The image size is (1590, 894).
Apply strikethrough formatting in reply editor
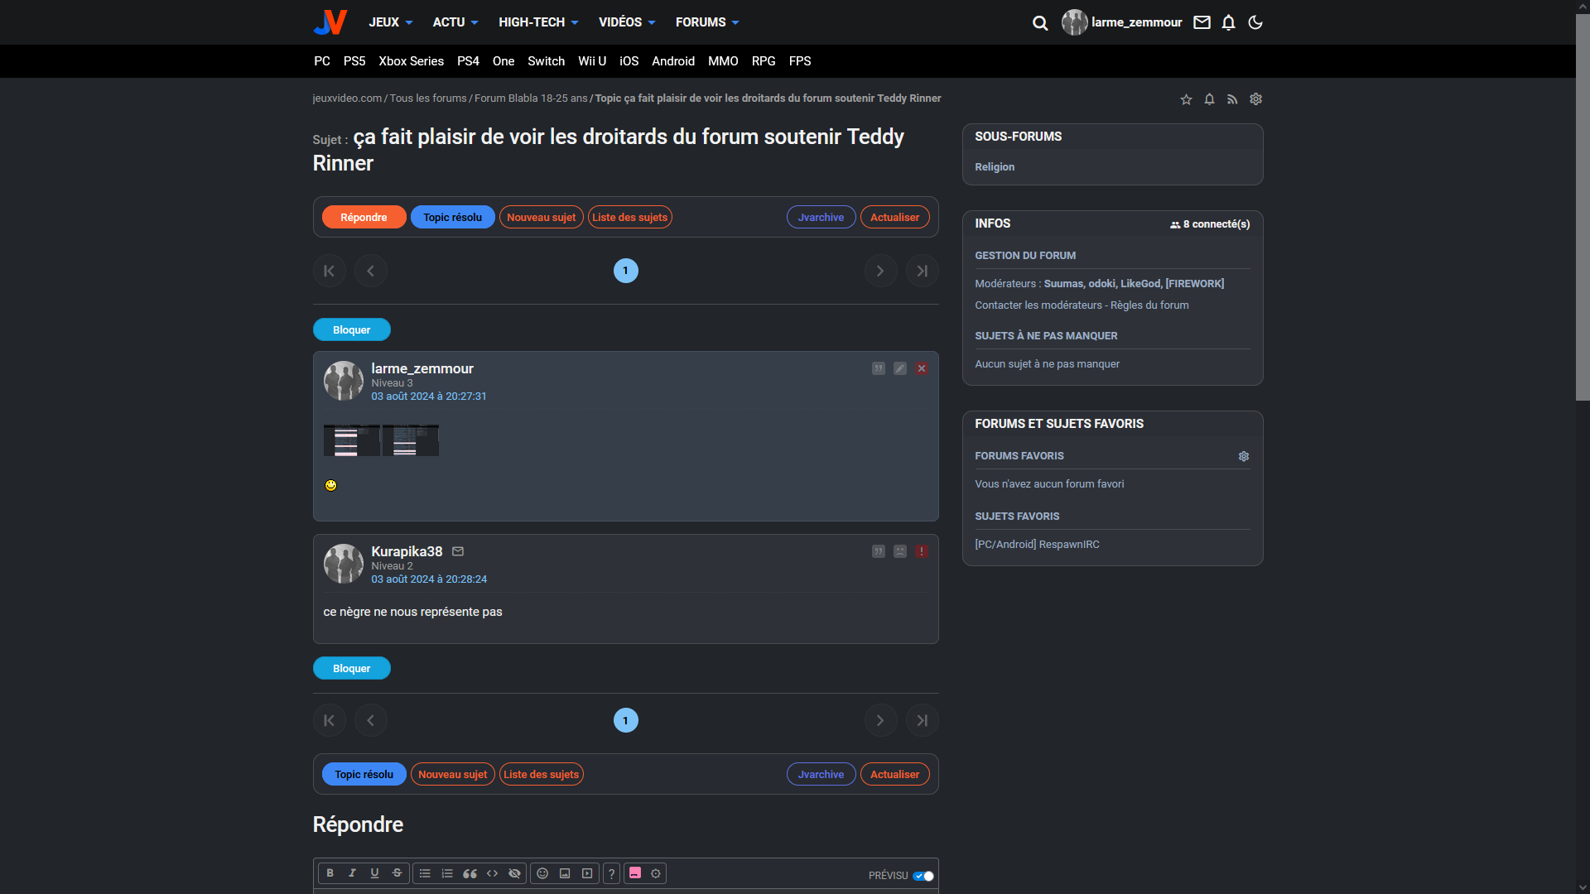tap(397, 873)
